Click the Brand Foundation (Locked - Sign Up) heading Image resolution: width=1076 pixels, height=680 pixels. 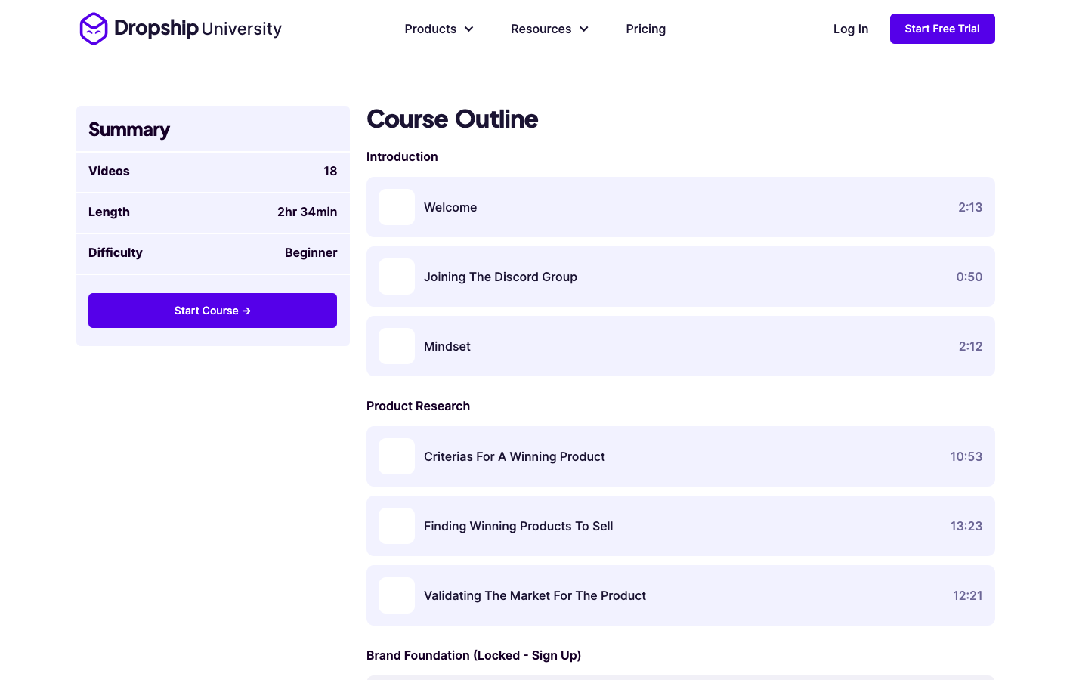point(474,655)
